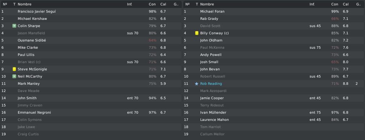
Task: Open player Rob Reading's profile link
Action: (x=211, y=84)
